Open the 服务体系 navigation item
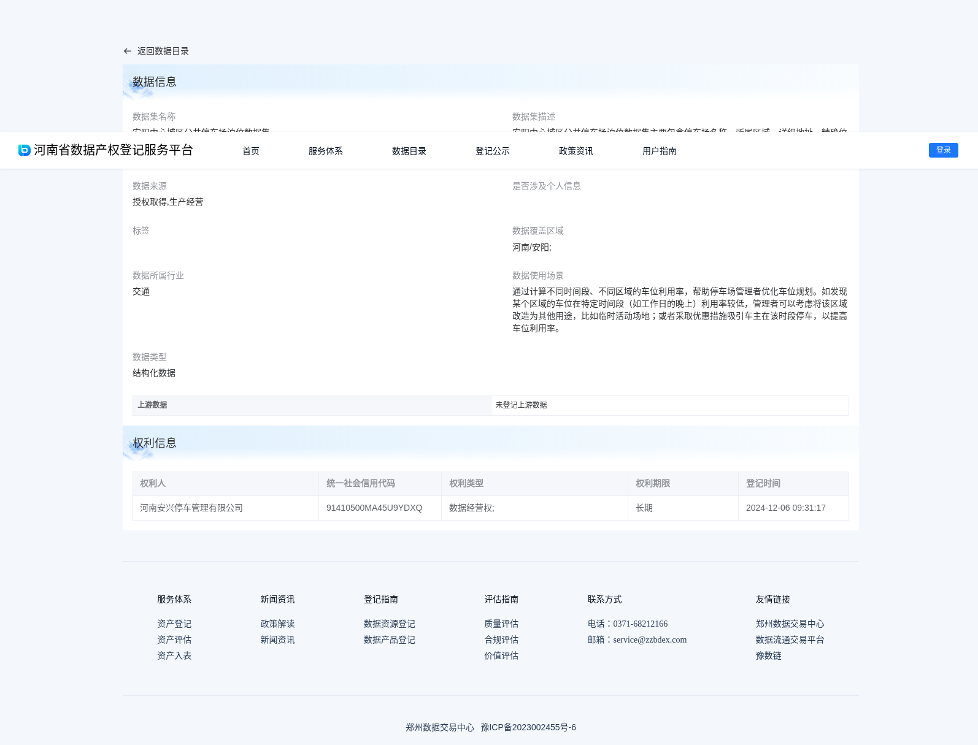The image size is (978, 745). [326, 151]
